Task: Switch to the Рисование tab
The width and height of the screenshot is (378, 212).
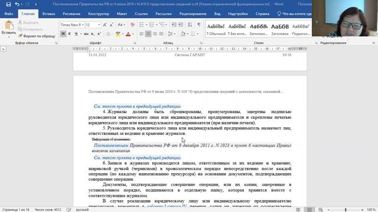Action: (x=71, y=14)
